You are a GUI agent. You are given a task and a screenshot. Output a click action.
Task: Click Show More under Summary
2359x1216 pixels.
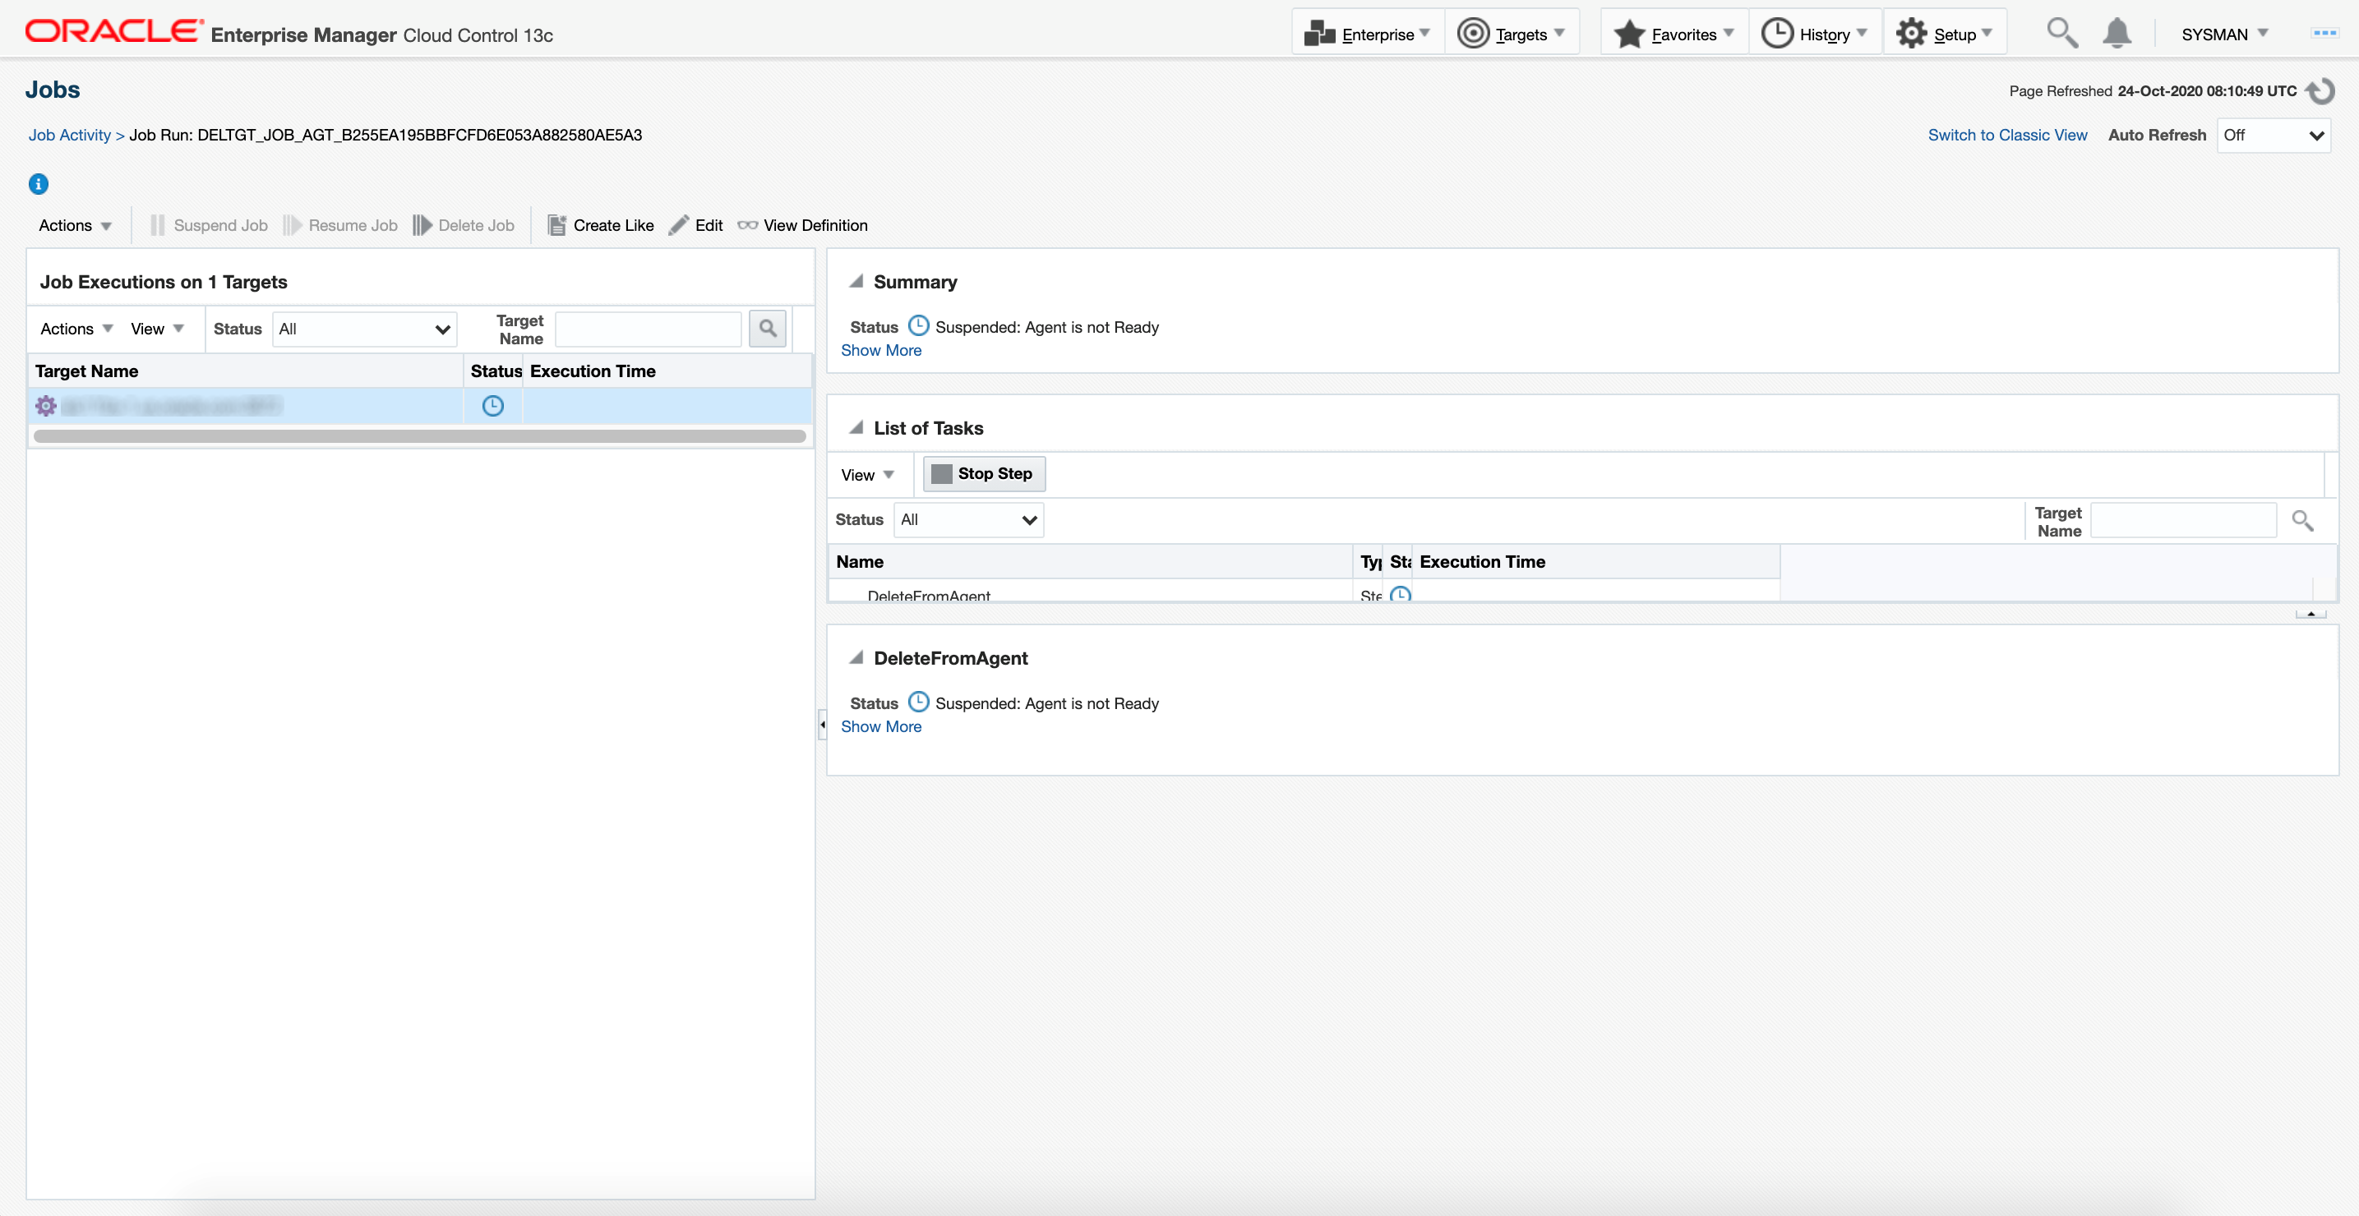[881, 351]
